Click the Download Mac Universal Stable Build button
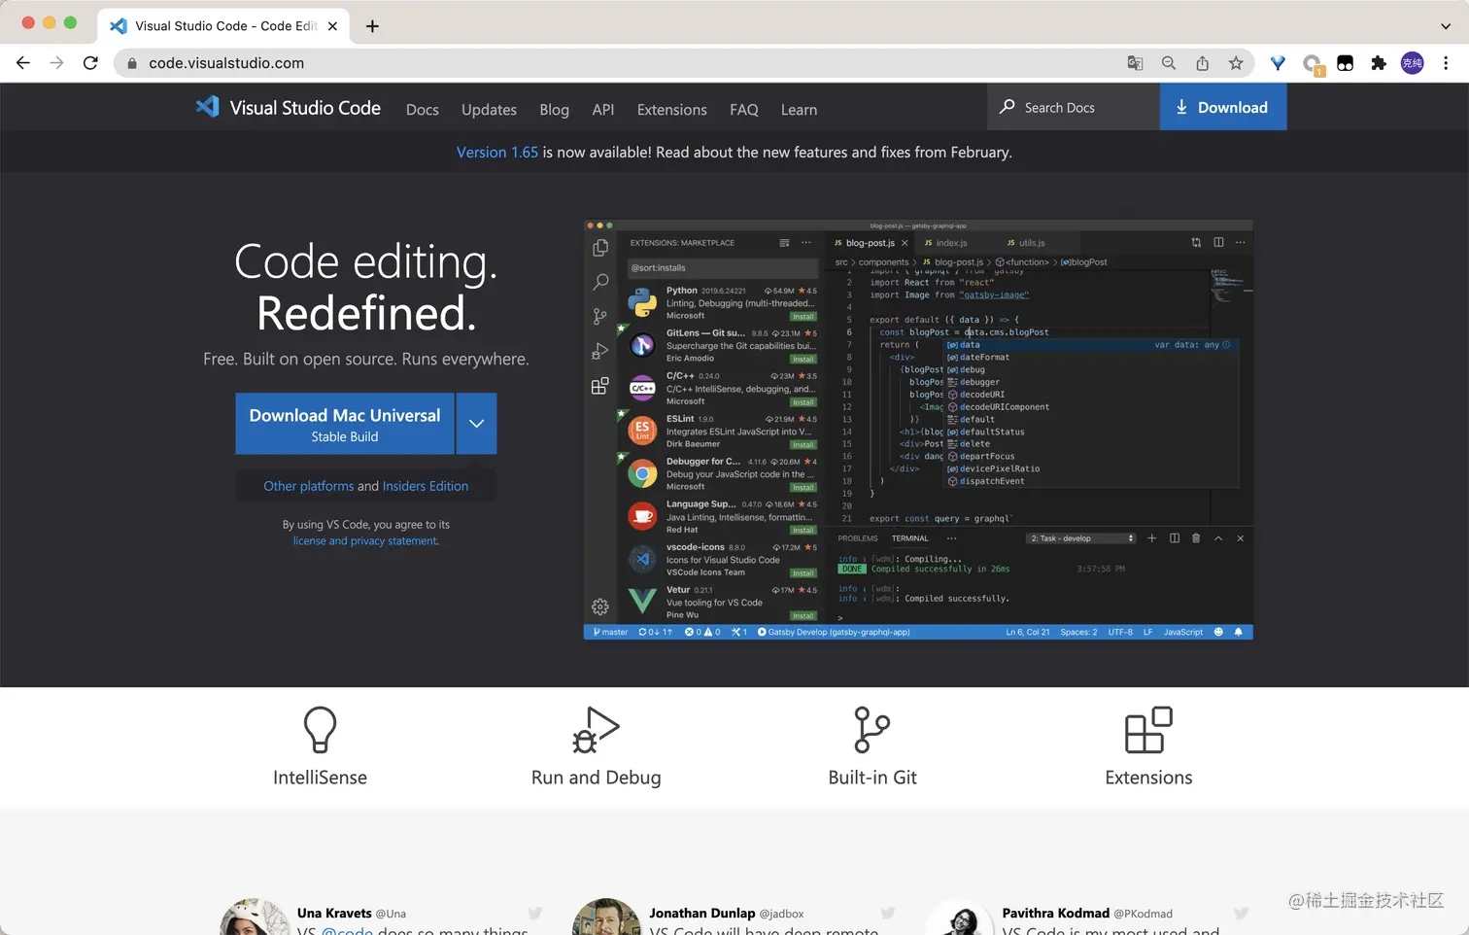Screen dimensions: 1469x935 345,424
